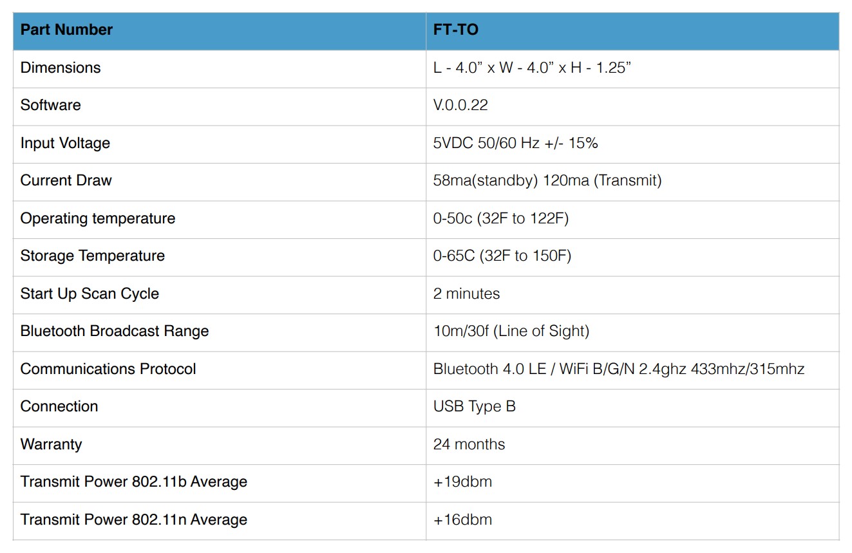Click the Part Number header cell
Image resolution: width=852 pixels, height=553 pixels.
pos(220,31)
